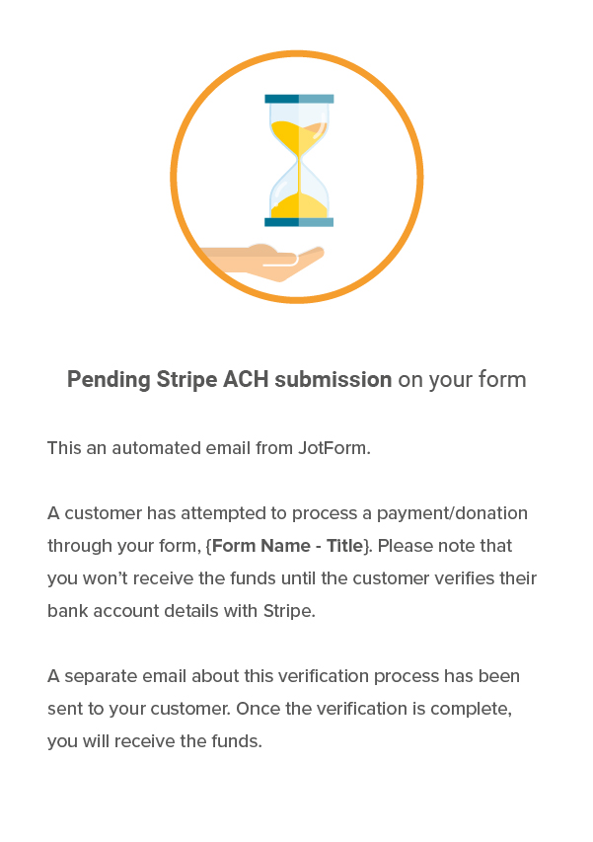Select the bold 'Pending Stripe ACH submission' heading

point(229,379)
